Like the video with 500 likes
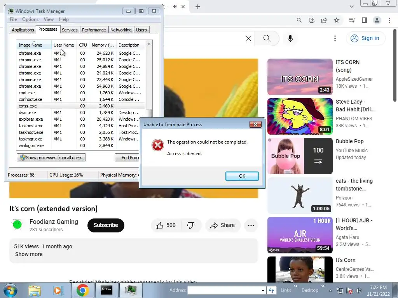 tap(166, 225)
